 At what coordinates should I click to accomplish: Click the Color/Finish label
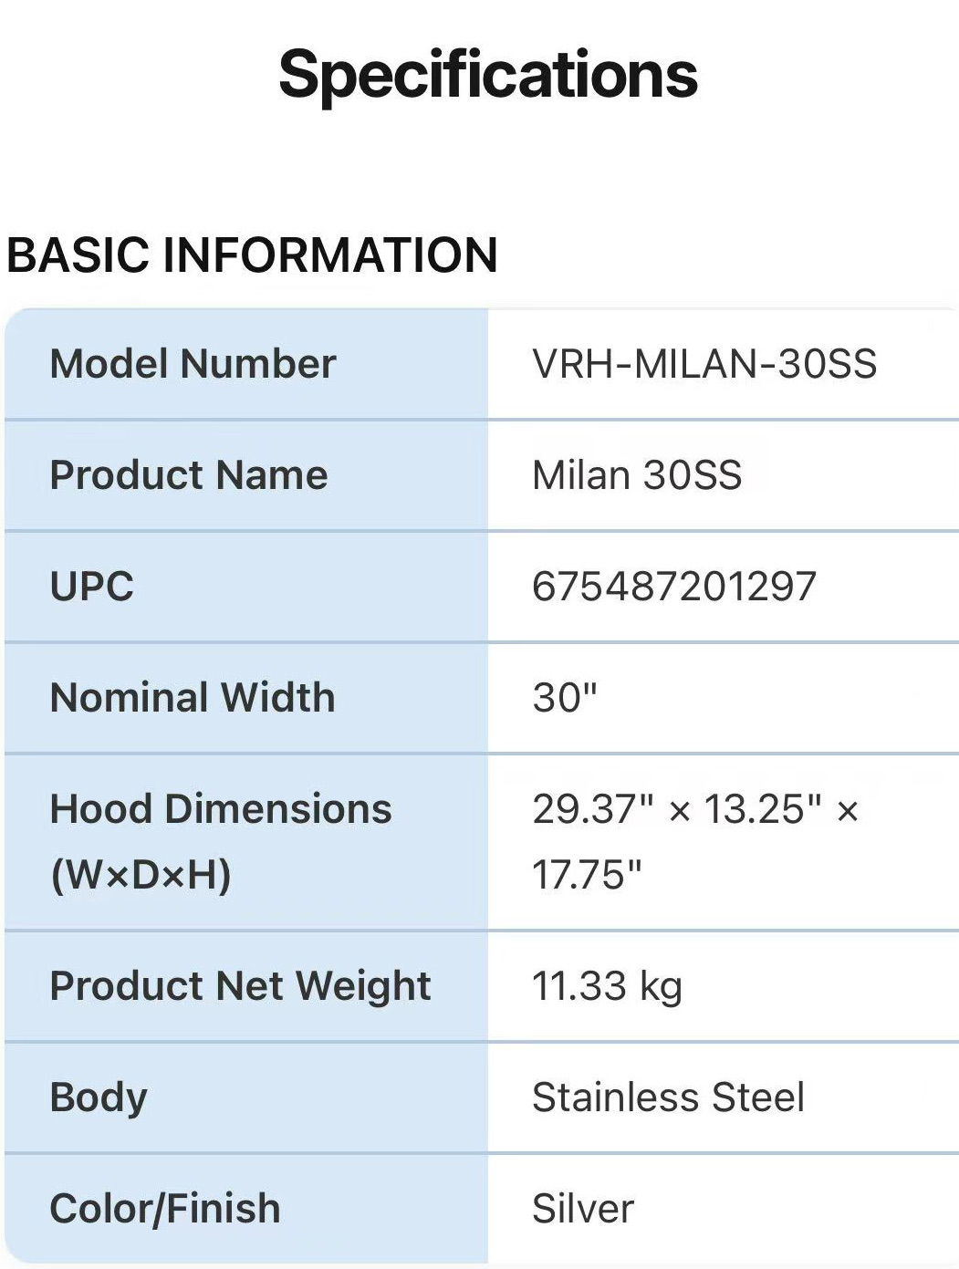[165, 1209]
